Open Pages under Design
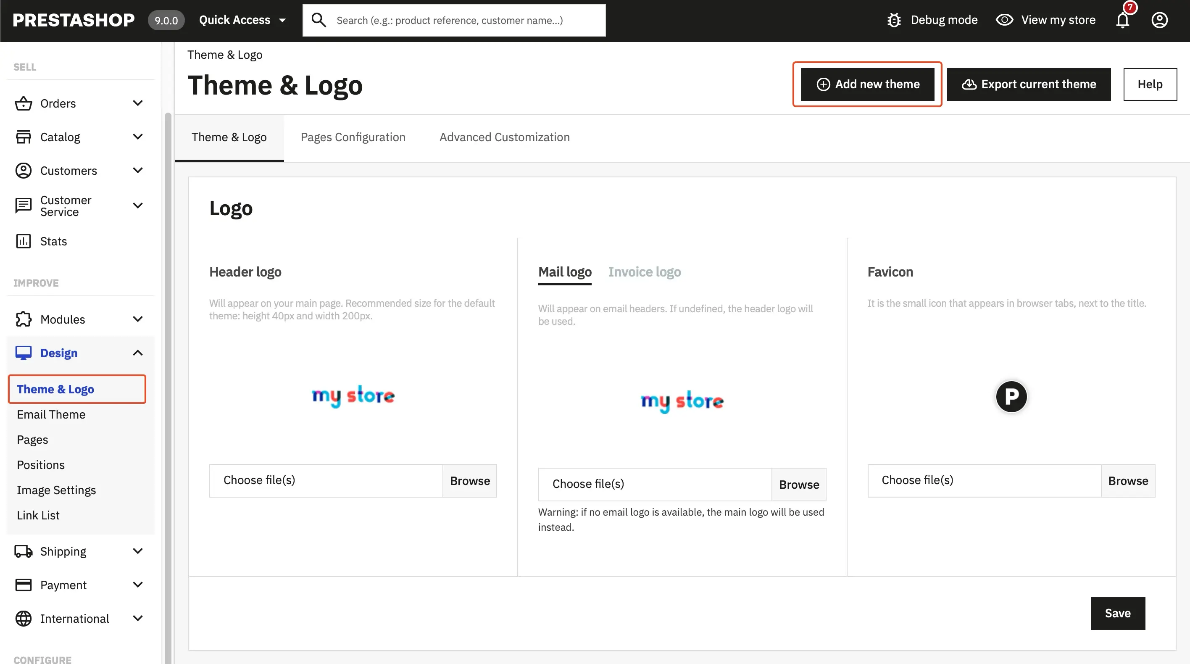This screenshot has height=664, width=1190. pos(32,440)
